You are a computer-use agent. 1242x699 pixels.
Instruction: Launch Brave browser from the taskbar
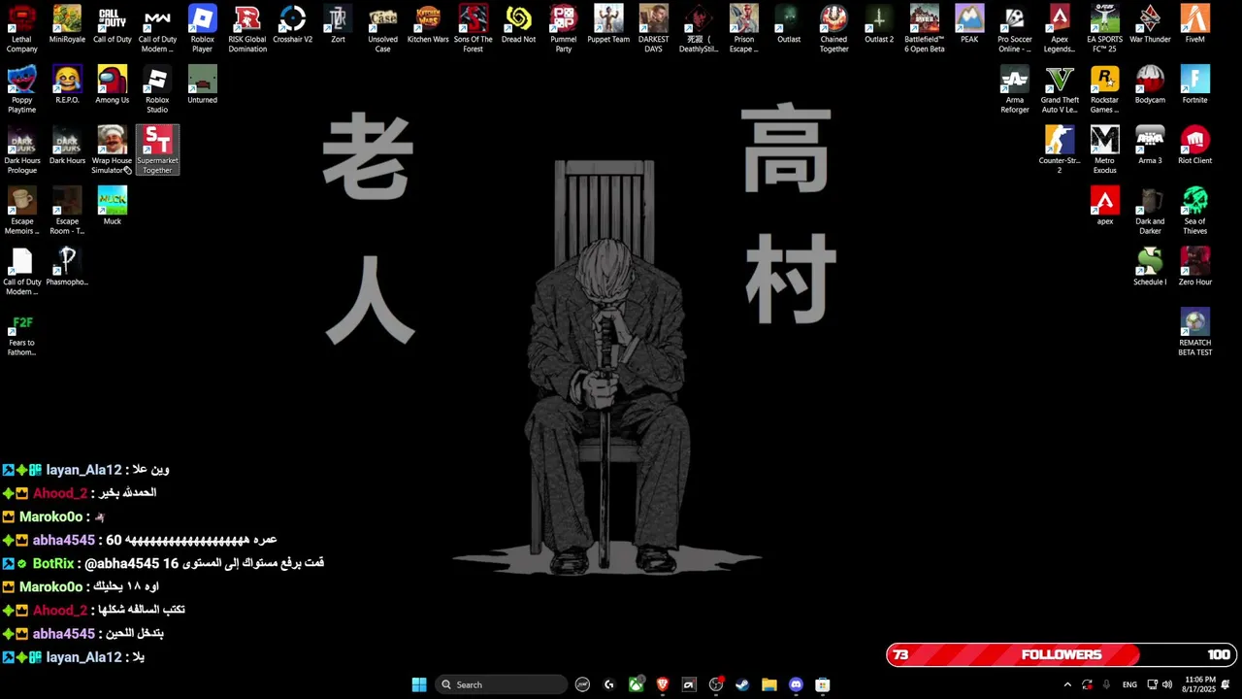click(x=663, y=684)
